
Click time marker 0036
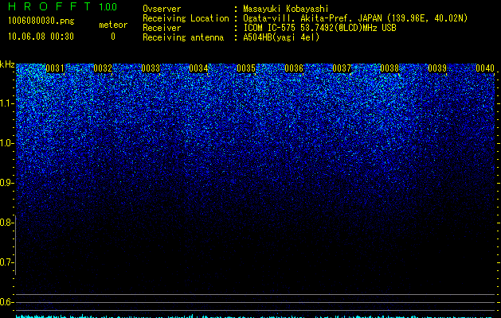[294, 68]
